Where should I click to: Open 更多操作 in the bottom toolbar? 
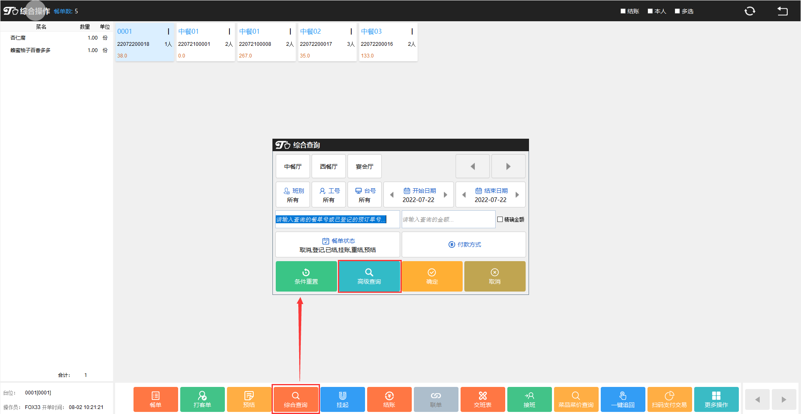tap(716, 399)
